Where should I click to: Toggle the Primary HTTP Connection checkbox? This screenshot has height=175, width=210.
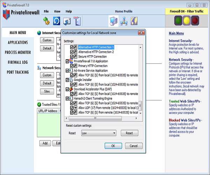tap(72, 66)
